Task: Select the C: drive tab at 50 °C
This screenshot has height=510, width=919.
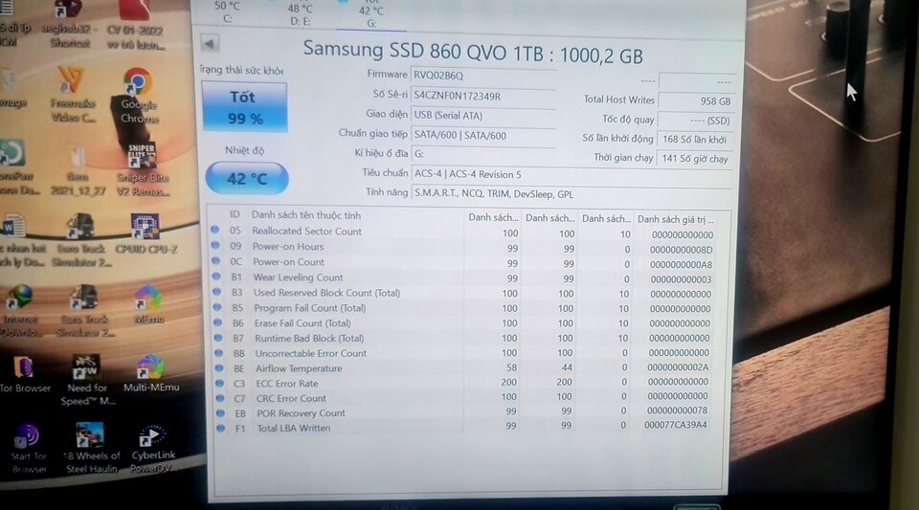Action: pos(228,12)
